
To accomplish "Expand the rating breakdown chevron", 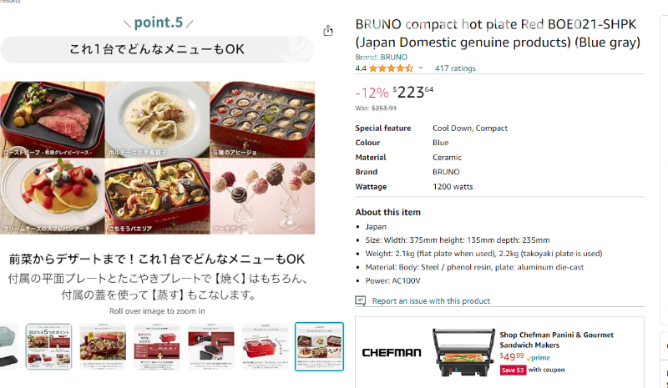I will [421, 68].
